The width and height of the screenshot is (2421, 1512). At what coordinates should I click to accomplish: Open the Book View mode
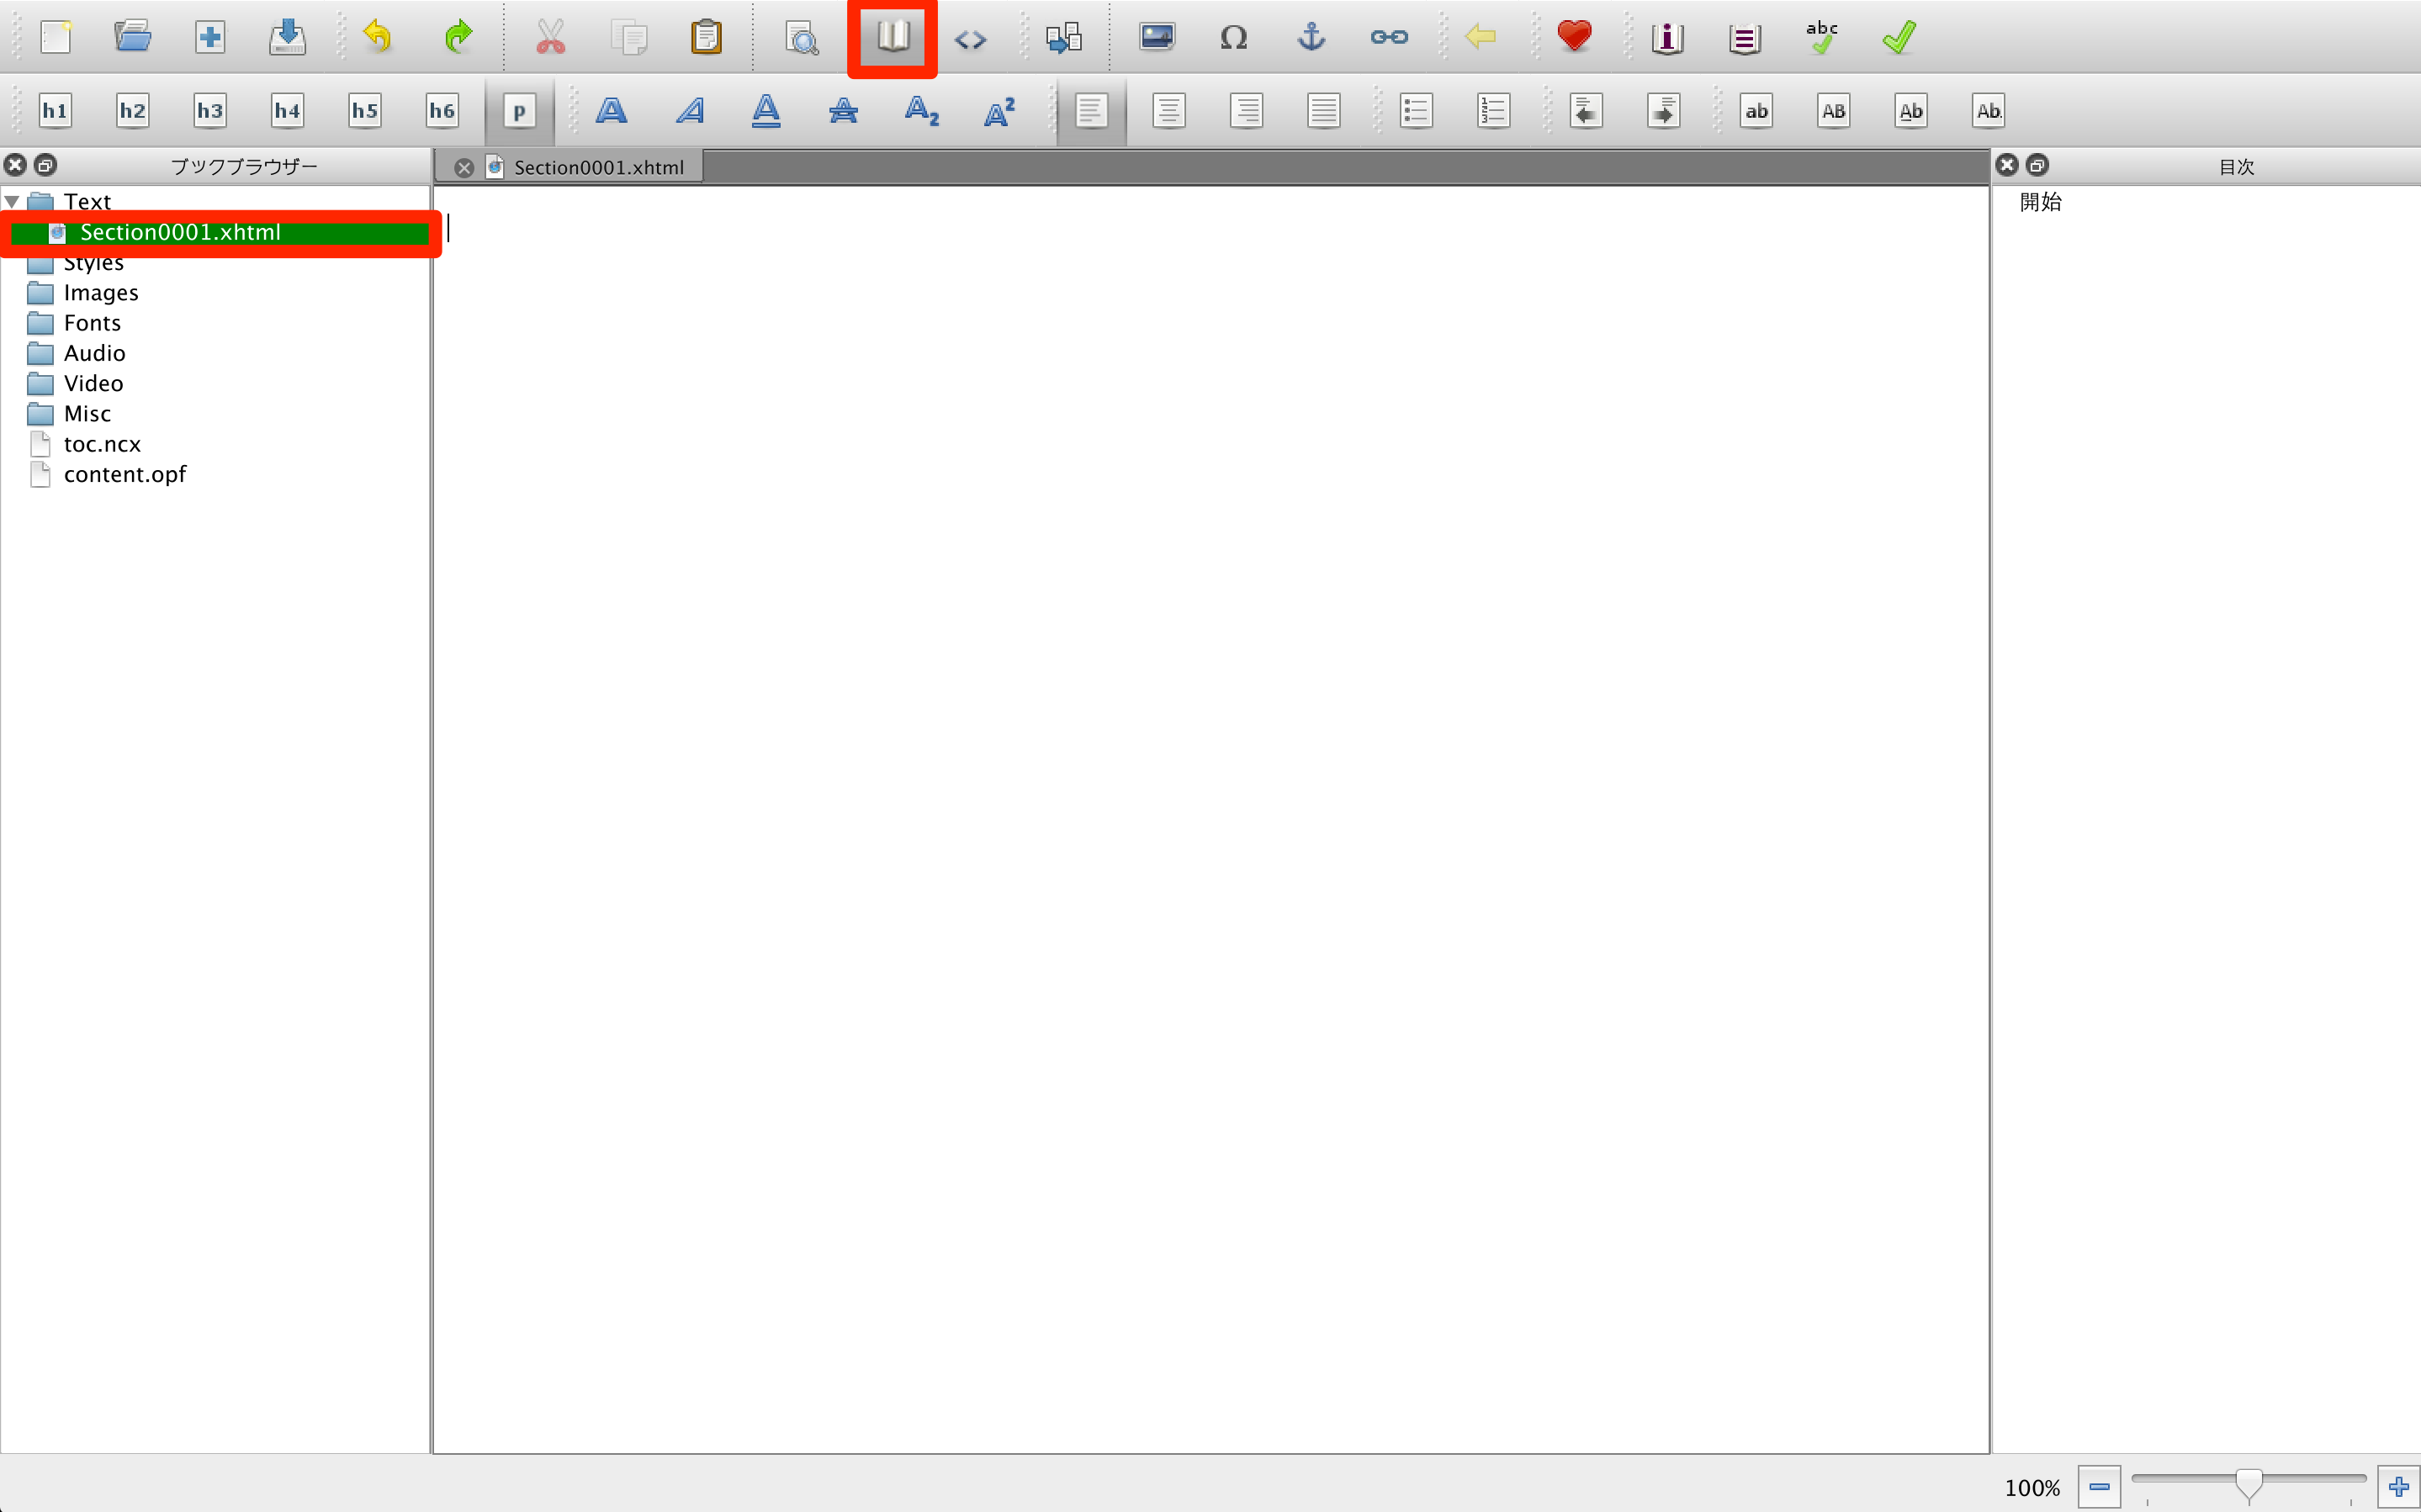[892, 37]
